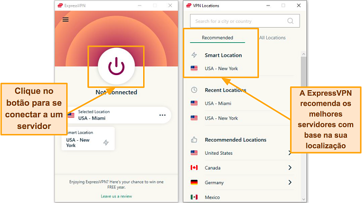
Task: Expand the Canada server list chevron
Action: (290, 168)
